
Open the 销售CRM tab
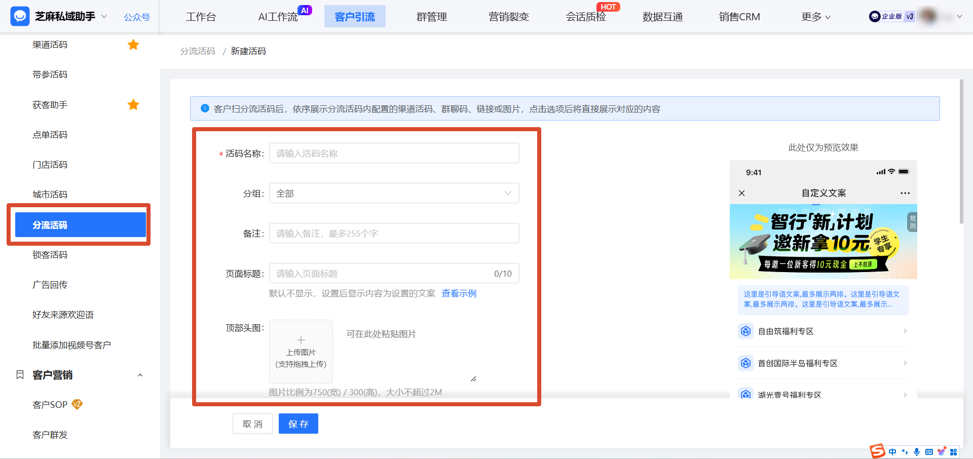[739, 17]
